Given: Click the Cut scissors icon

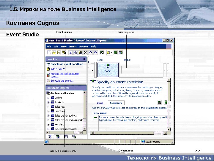Looking at the screenshot, I should [x=70, y=52].
